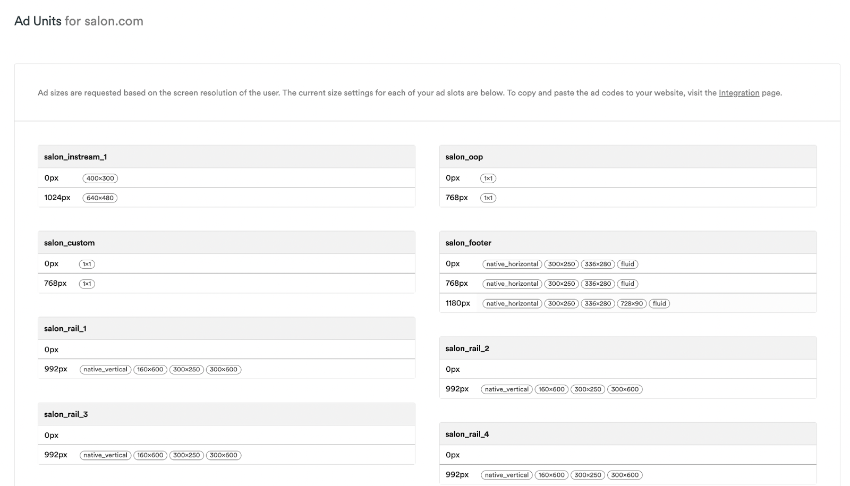Select 300×600 tag in salon_rail_1
The height and width of the screenshot is (486, 850).
[x=224, y=370]
